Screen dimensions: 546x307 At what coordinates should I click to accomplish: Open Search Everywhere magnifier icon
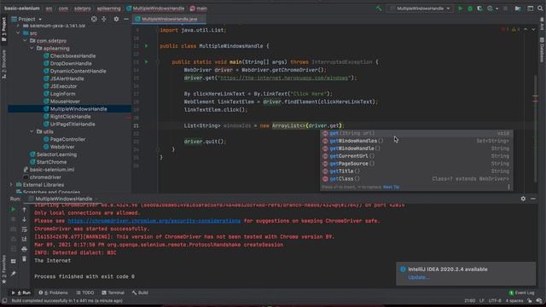(540, 9)
